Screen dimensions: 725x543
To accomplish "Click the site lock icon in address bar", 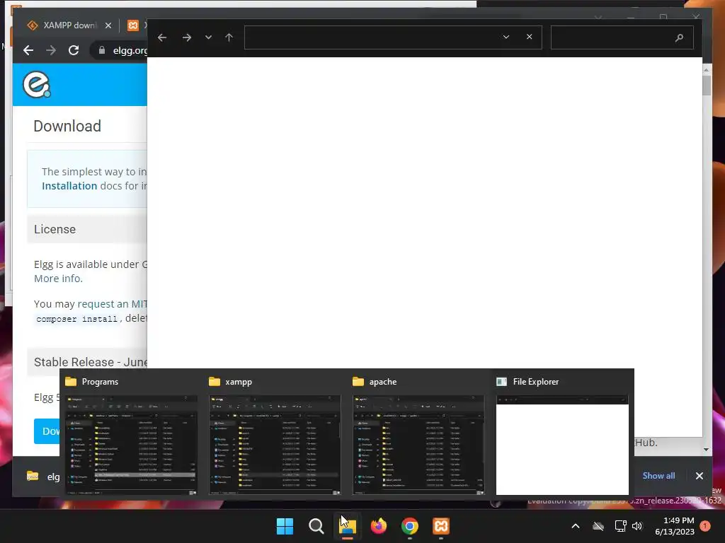I will tap(102, 50).
